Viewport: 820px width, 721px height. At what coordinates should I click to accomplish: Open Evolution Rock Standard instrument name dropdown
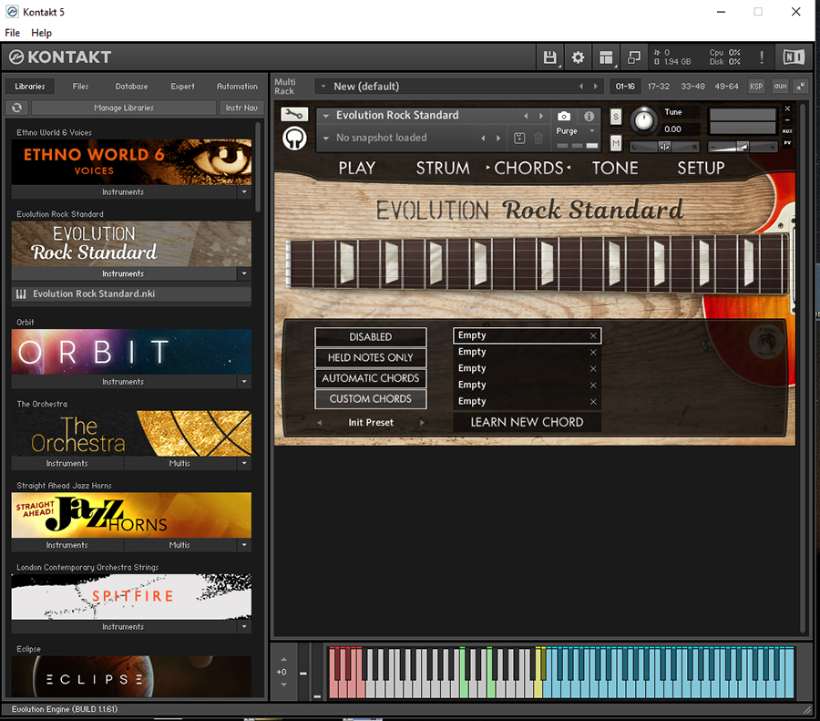[326, 116]
